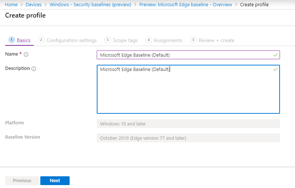Click the step 2 circle icon
295x188 pixels.
coord(41,40)
